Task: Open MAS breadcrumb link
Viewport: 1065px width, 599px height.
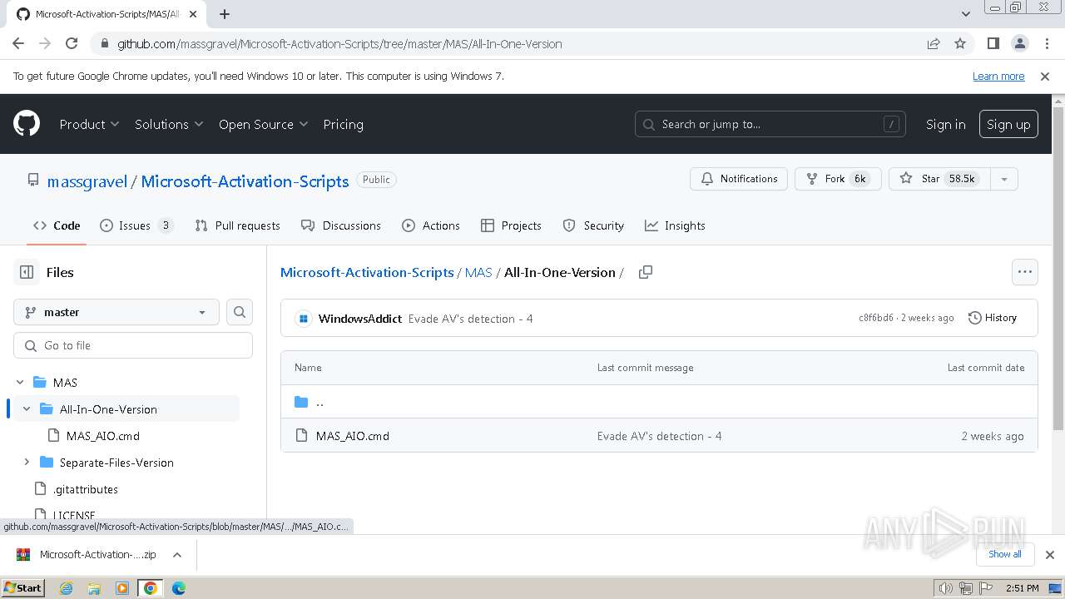Action: pyautogui.click(x=478, y=272)
